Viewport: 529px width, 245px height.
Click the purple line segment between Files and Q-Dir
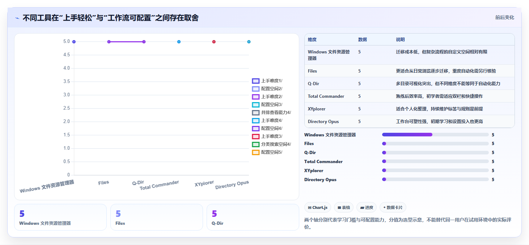(127, 42)
